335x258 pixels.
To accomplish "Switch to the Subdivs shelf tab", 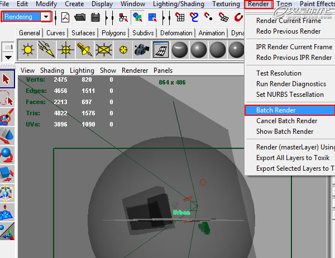I will click(143, 33).
